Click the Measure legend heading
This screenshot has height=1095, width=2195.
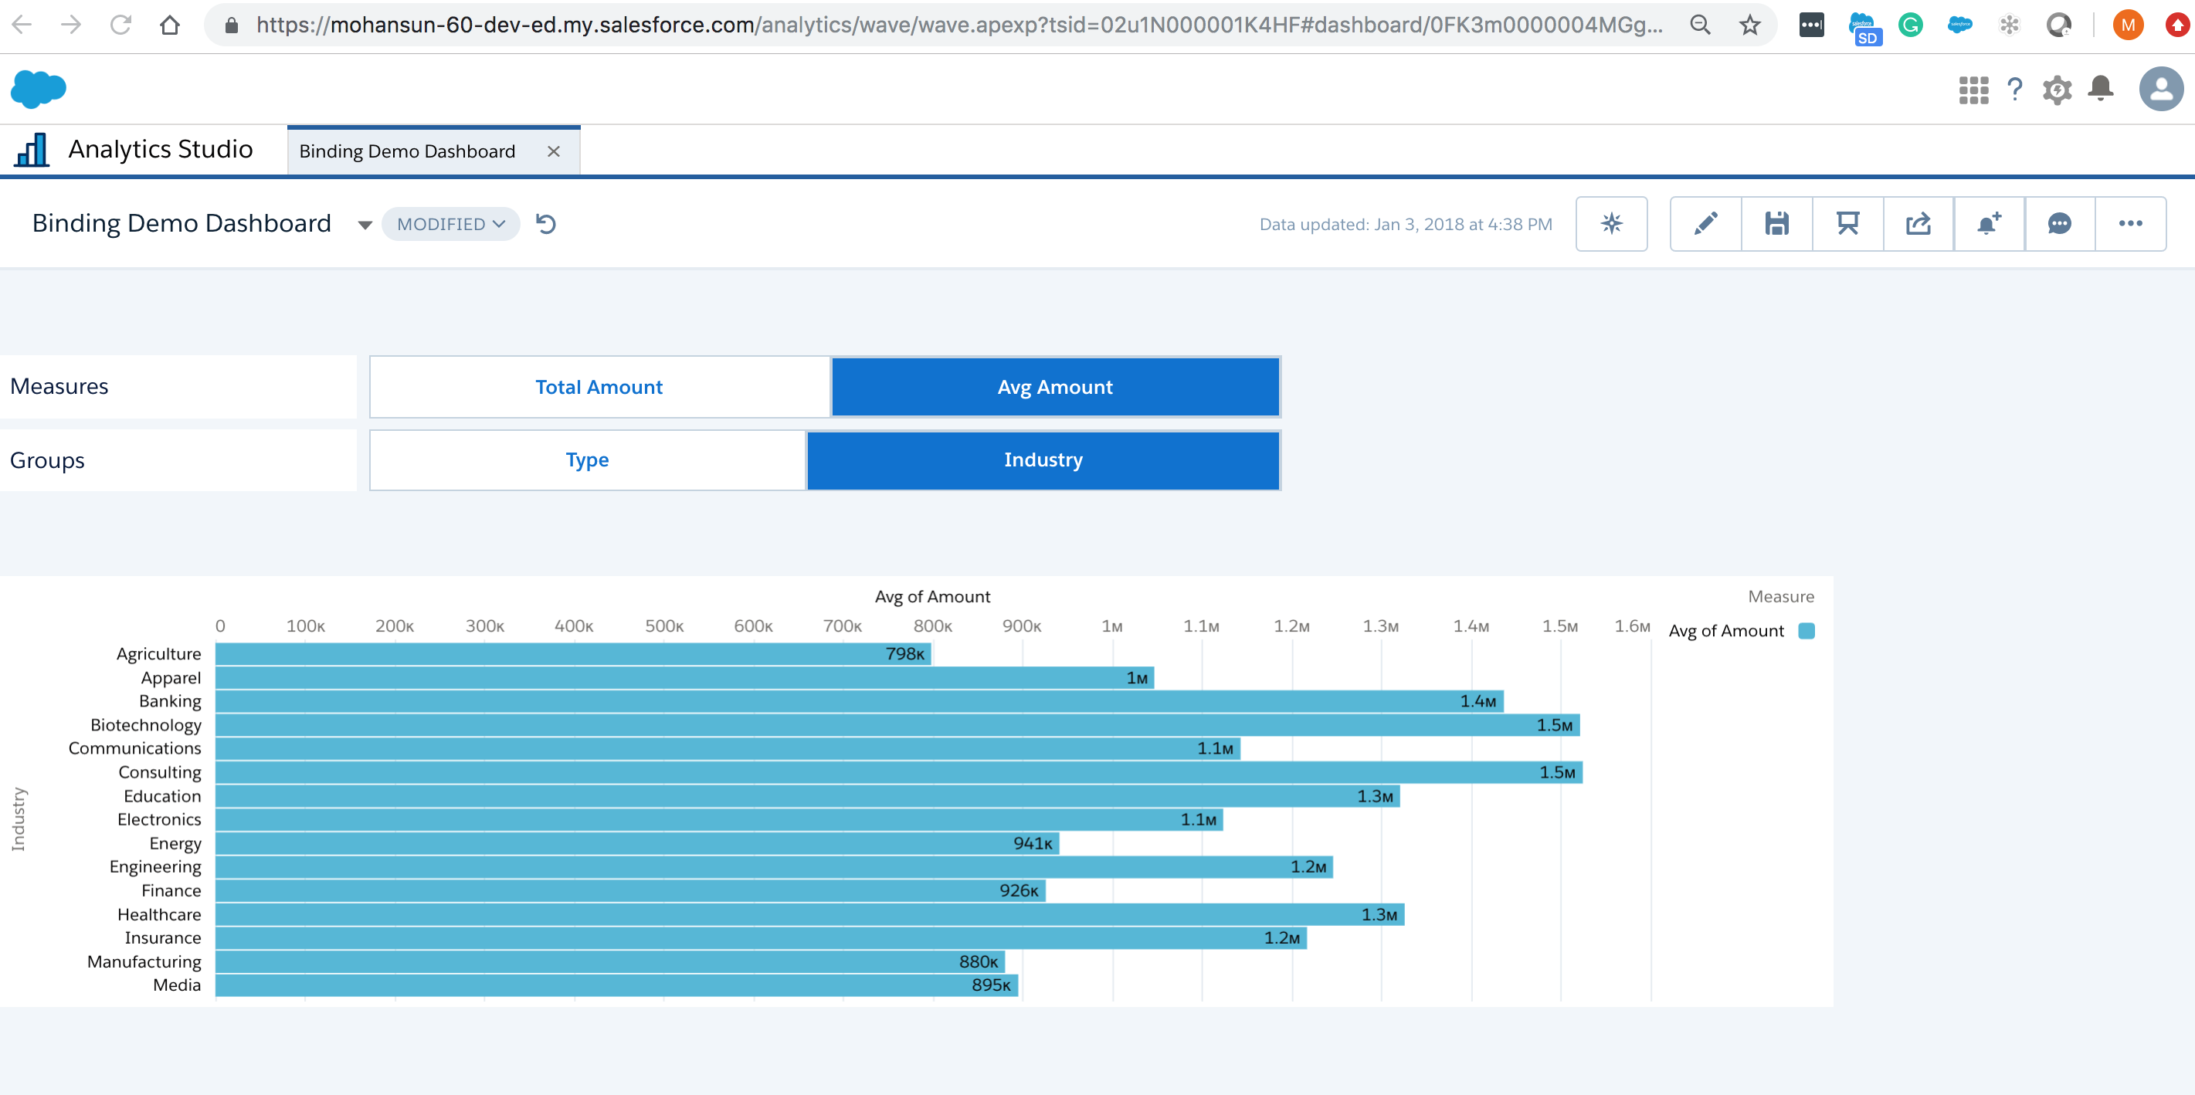[x=1781, y=596]
